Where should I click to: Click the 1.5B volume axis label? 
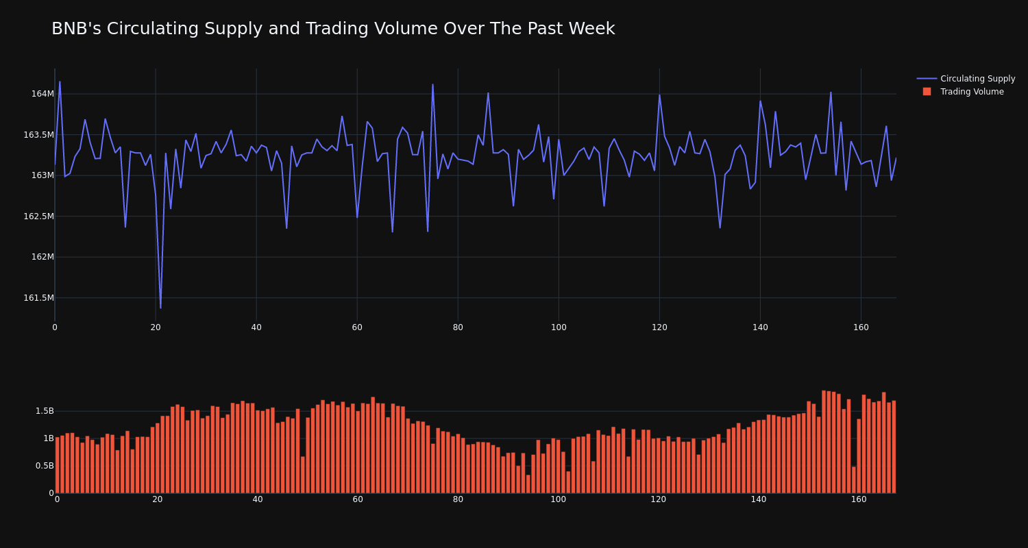(45, 411)
